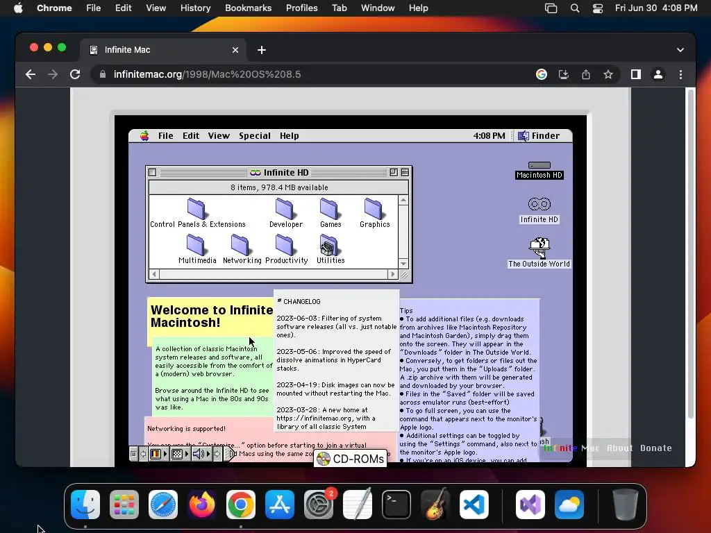Open macOS Spotlight search
The image size is (711, 533).
coord(574,8)
